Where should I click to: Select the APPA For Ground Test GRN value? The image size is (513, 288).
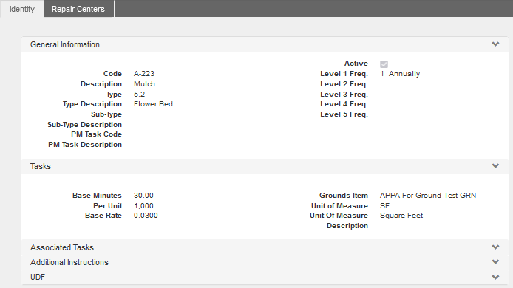click(x=428, y=196)
